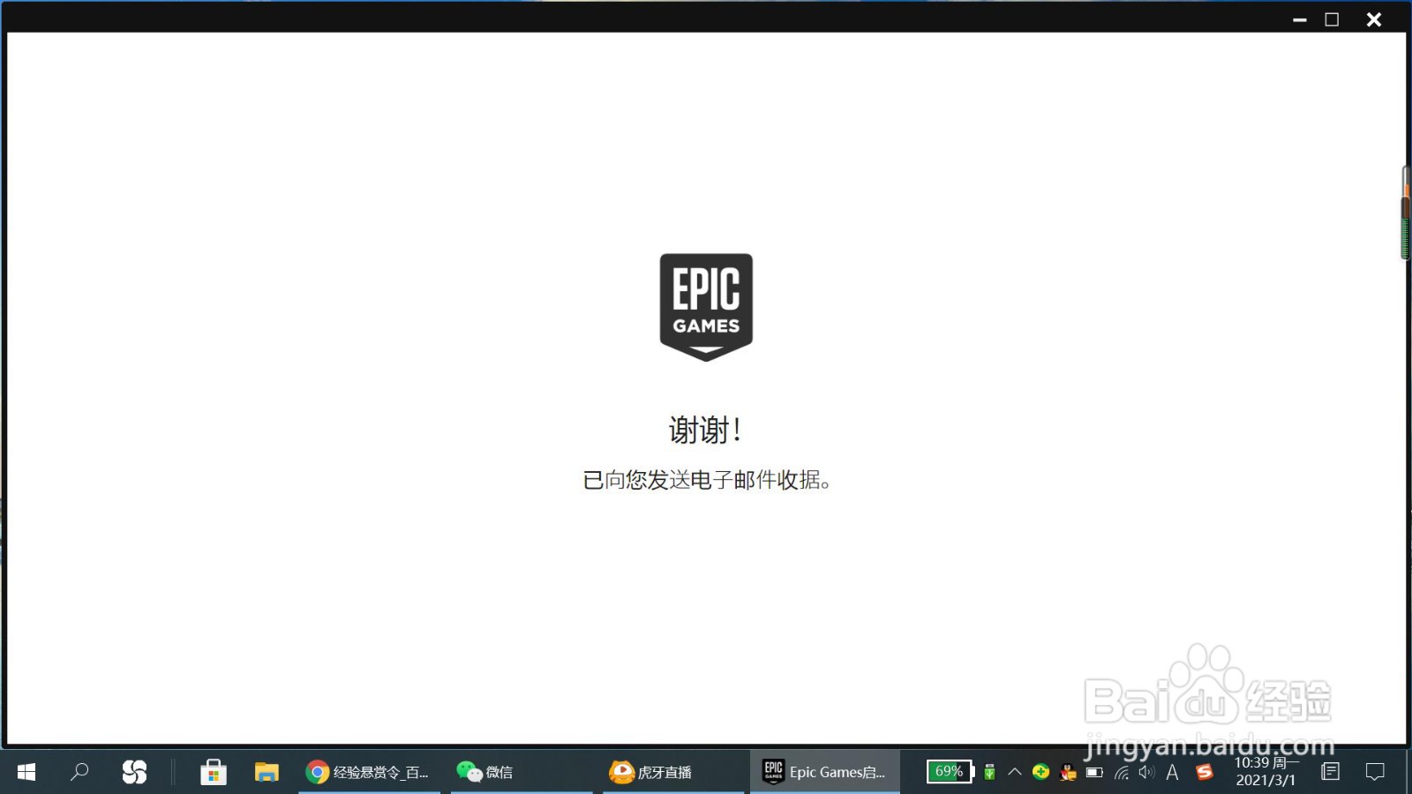Switch to 虎牙直播 window
This screenshot has width=1412, height=794.
(673, 772)
